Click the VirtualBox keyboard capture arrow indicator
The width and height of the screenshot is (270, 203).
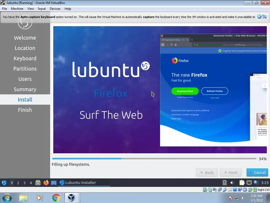point(255,190)
